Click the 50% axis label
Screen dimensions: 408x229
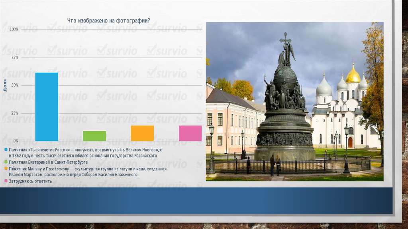(15, 85)
